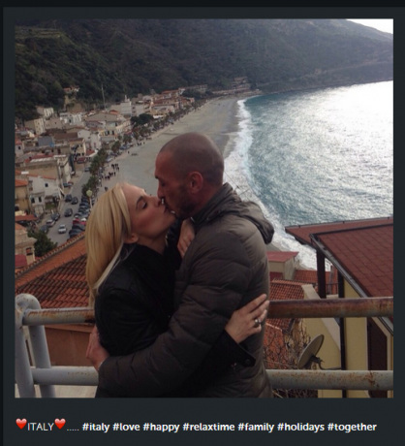The width and height of the screenshot is (405, 446).
Task: Click the man's shaved head in photo
Action: [x=194, y=155]
